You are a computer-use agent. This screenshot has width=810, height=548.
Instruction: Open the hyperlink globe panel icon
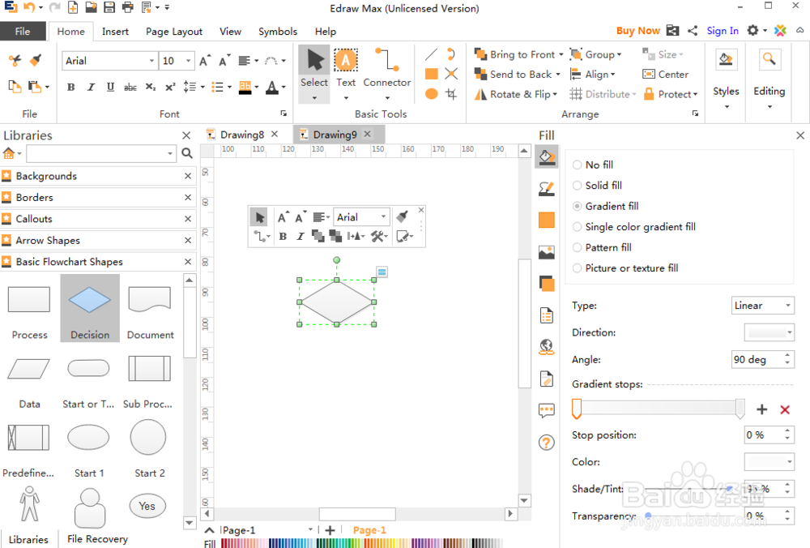pyautogui.click(x=547, y=347)
